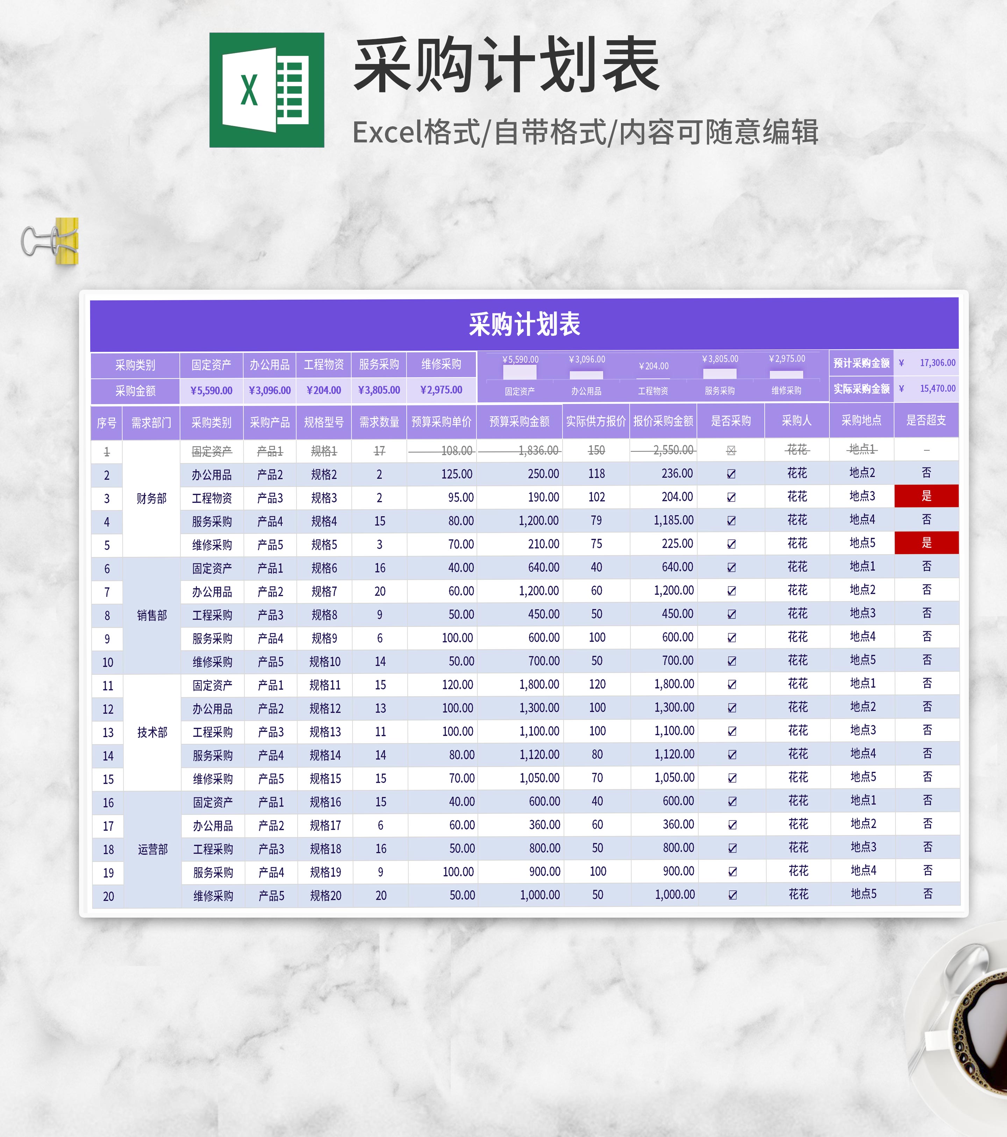Click the 维修采购 category header cell
This screenshot has width=1007, height=1137.
[441, 364]
